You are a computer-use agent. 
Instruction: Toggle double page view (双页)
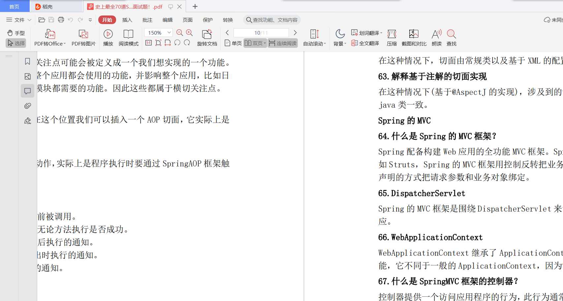[255, 43]
